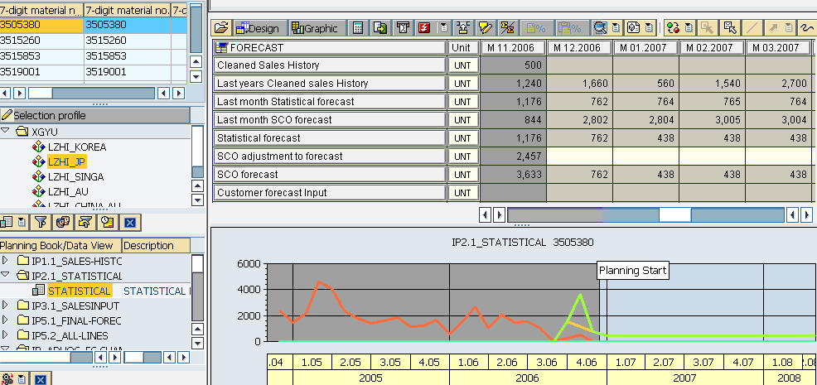Click the squiggly line icon at toolbar end
The image size is (817, 385).
coord(808,28)
